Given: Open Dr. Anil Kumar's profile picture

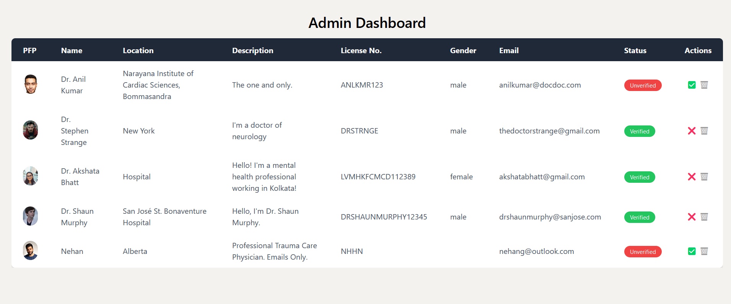Looking at the screenshot, I should (31, 84).
